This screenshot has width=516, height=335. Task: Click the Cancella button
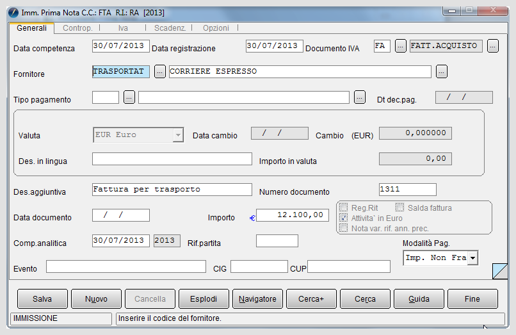pos(150,298)
